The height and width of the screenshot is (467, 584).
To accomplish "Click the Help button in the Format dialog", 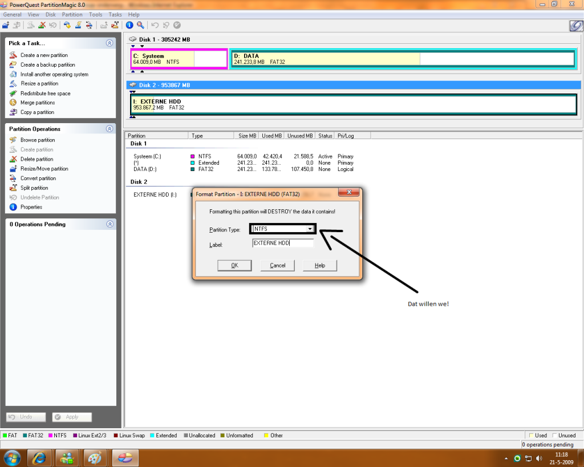I will pyautogui.click(x=320, y=265).
